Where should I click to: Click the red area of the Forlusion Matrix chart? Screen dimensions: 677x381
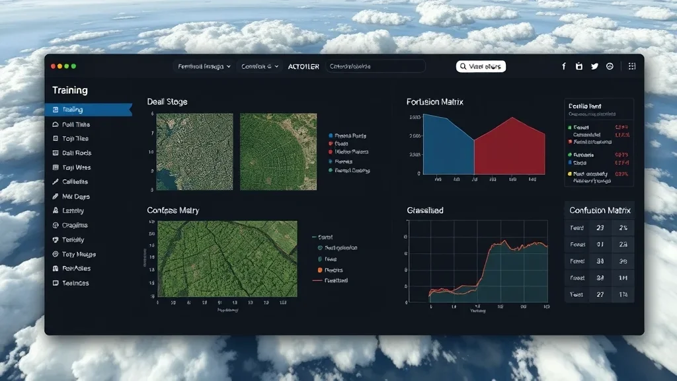pos(510,149)
